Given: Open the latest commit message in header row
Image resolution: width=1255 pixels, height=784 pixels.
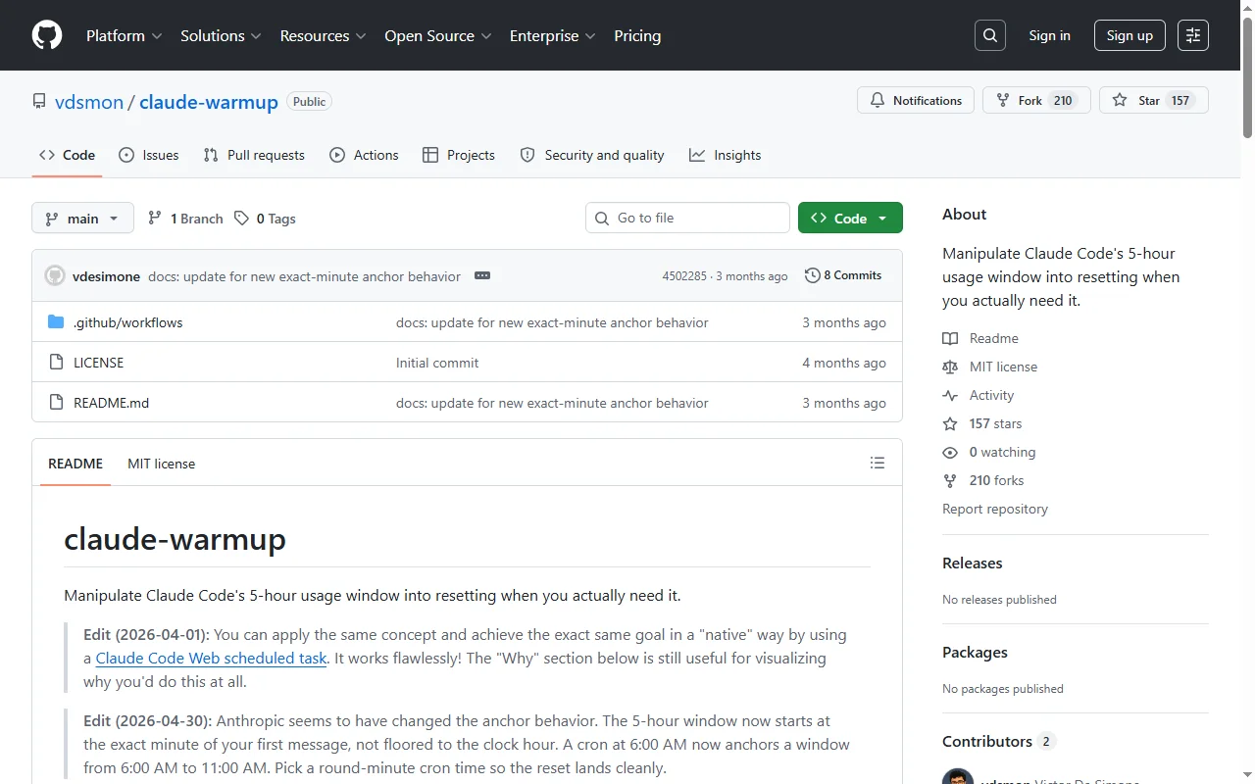Looking at the screenshot, I should 304,276.
